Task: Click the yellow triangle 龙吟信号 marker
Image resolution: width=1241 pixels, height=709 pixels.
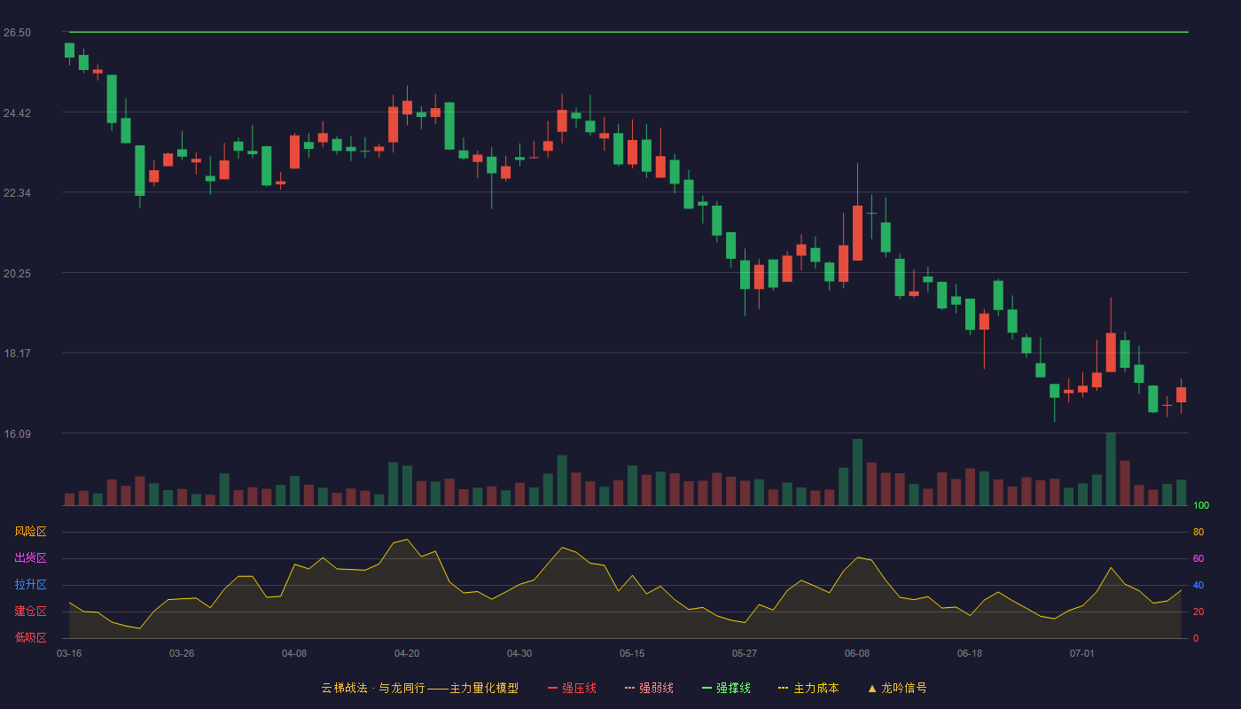Action: pos(871,688)
